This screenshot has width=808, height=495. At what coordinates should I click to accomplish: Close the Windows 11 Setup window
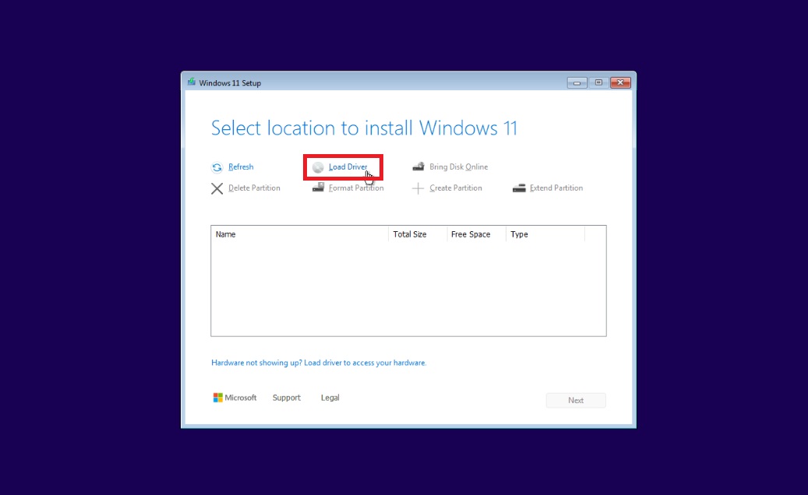[620, 82]
